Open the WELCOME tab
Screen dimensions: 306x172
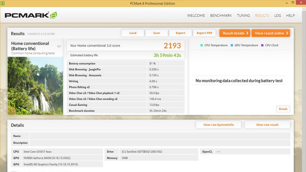(x=196, y=15)
